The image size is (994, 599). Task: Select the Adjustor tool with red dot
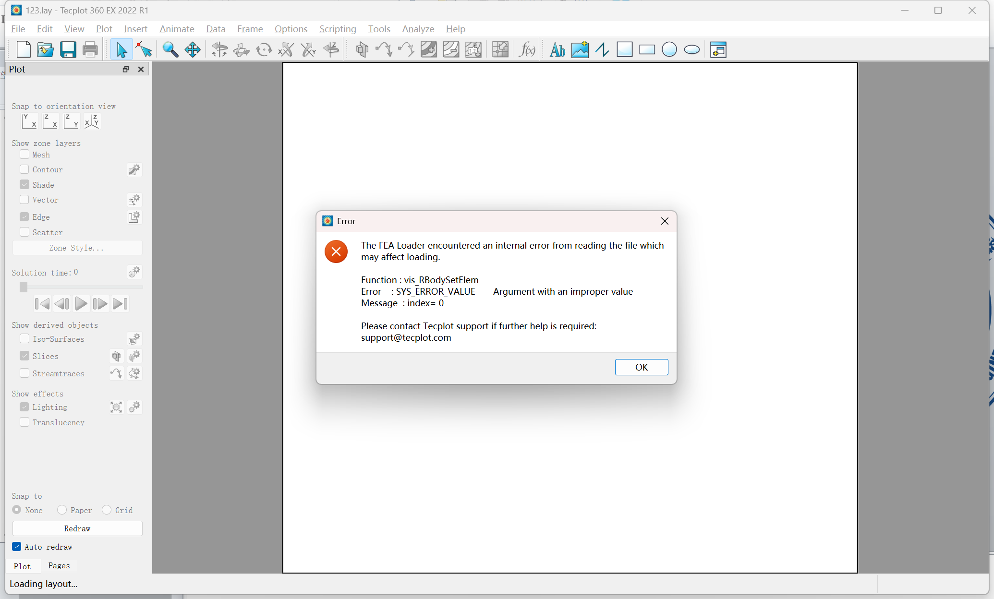pyautogui.click(x=144, y=49)
